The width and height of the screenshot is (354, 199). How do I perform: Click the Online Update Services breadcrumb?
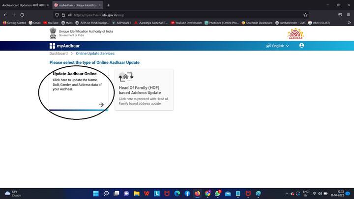(x=95, y=54)
